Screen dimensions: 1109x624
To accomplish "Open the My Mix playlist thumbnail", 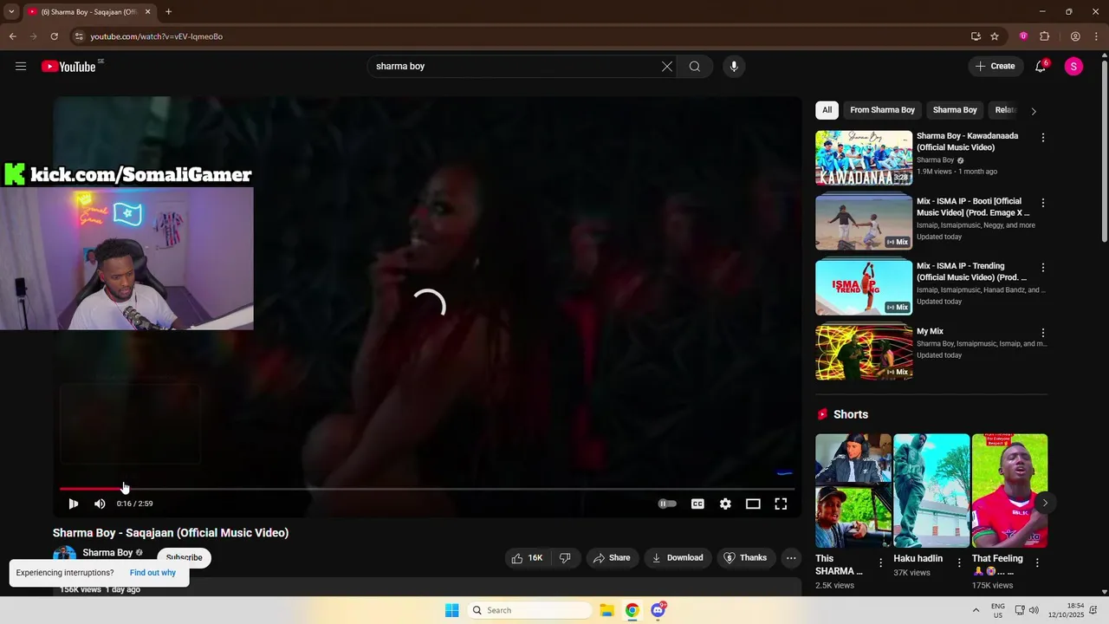I will tap(864, 353).
